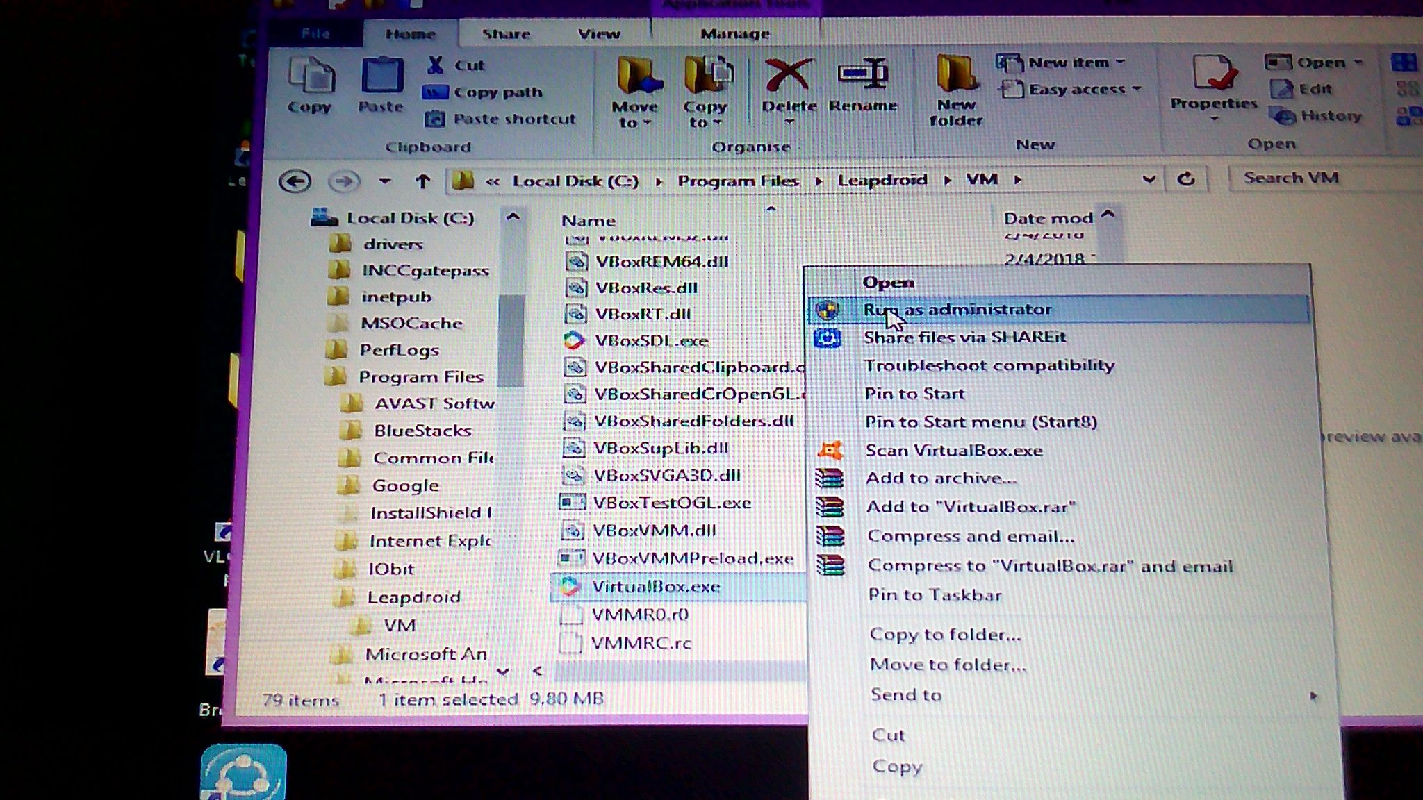Click the Cut scissors icon in ribbon
Screen dimensions: 1423x800
tap(436, 65)
